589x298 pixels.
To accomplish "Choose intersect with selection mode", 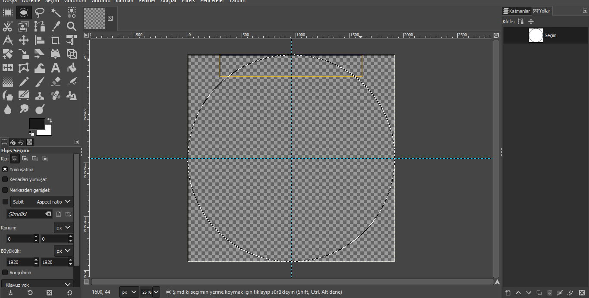I will point(44,159).
